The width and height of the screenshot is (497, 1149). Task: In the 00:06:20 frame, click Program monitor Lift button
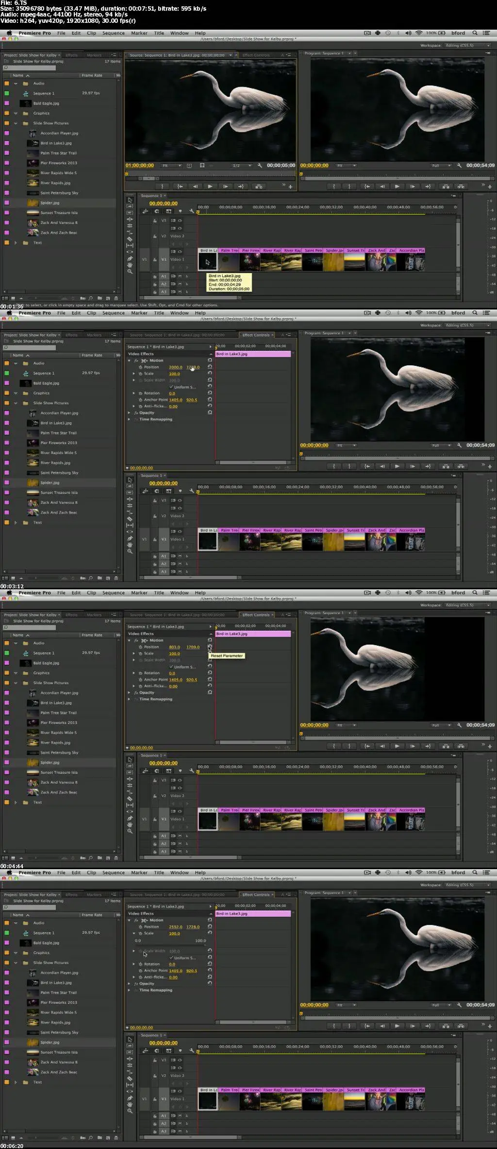click(446, 1026)
